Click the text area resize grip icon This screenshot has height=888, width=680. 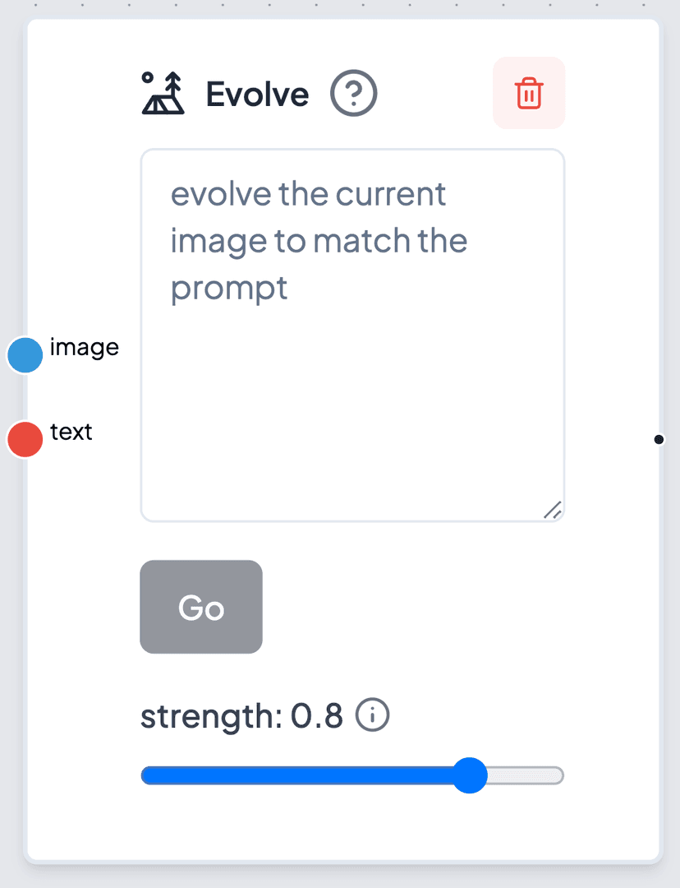point(553,510)
